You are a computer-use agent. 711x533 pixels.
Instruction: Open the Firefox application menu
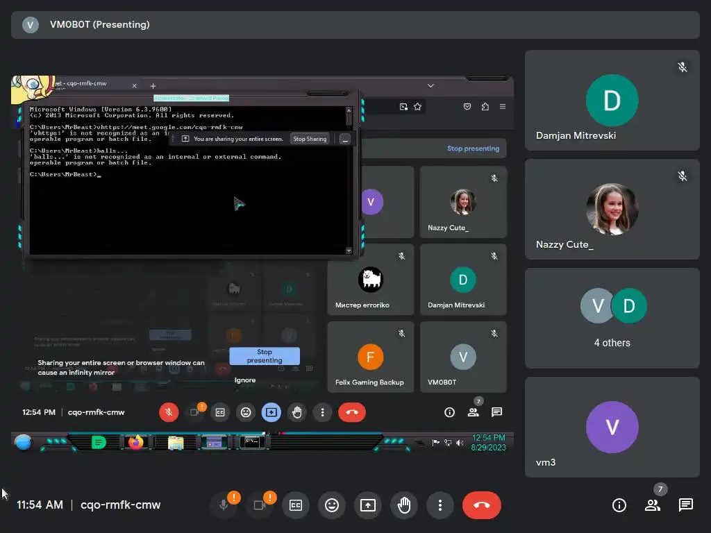[503, 106]
